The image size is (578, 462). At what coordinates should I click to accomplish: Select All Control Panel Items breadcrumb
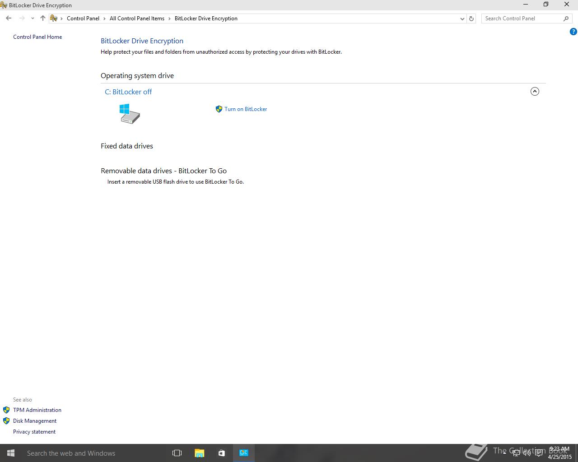[137, 18]
